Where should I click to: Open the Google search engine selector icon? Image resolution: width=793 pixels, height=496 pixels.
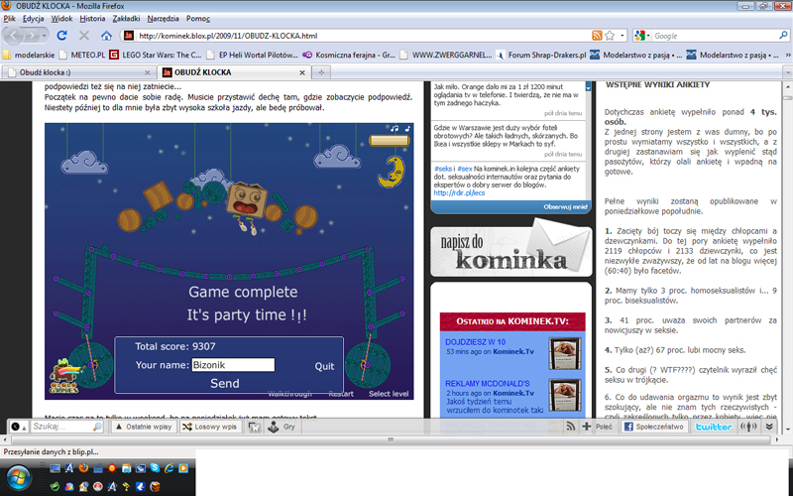pyautogui.click(x=640, y=36)
